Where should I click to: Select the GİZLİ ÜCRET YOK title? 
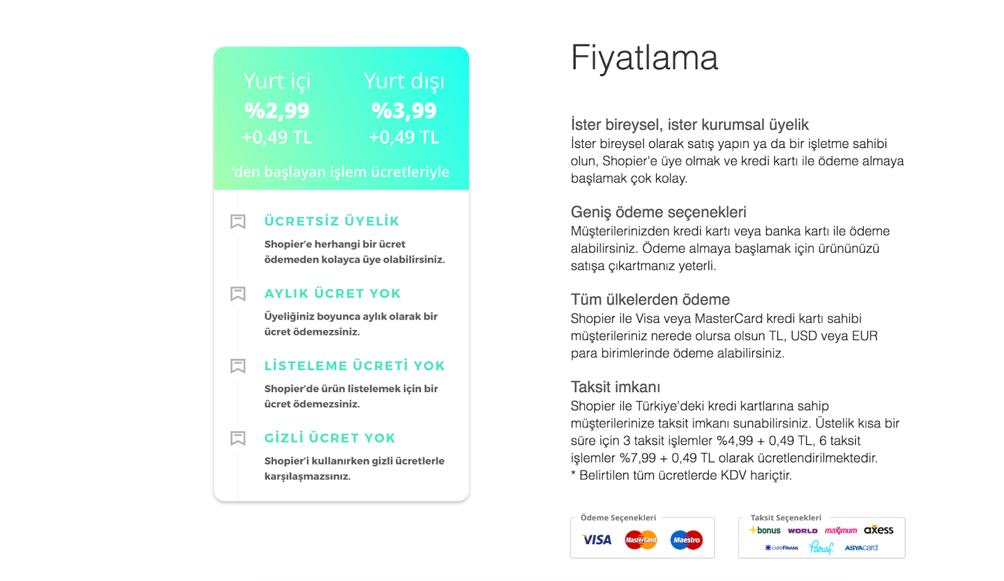(330, 438)
